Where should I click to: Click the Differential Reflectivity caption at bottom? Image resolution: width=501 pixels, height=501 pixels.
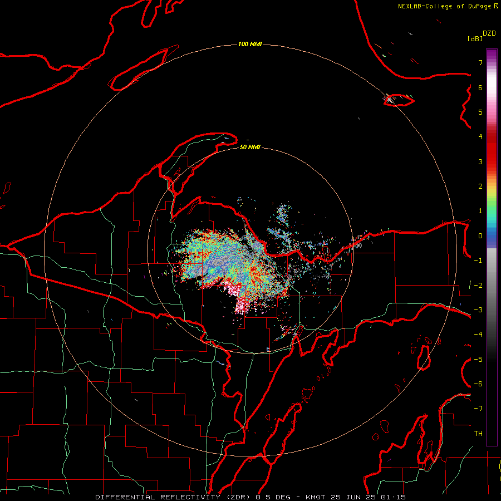point(250,497)
